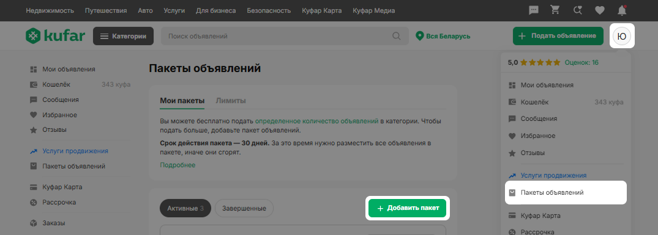Click Рассрочка percent icon in left sidebar
The height and width of the screenshot is (235, 658).
(x=34, y=203)
